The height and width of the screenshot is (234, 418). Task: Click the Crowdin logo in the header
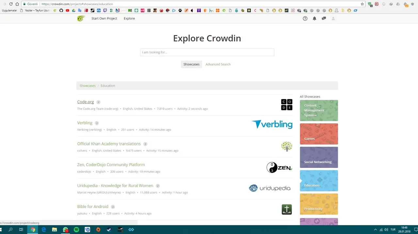(x=81, y=19)
